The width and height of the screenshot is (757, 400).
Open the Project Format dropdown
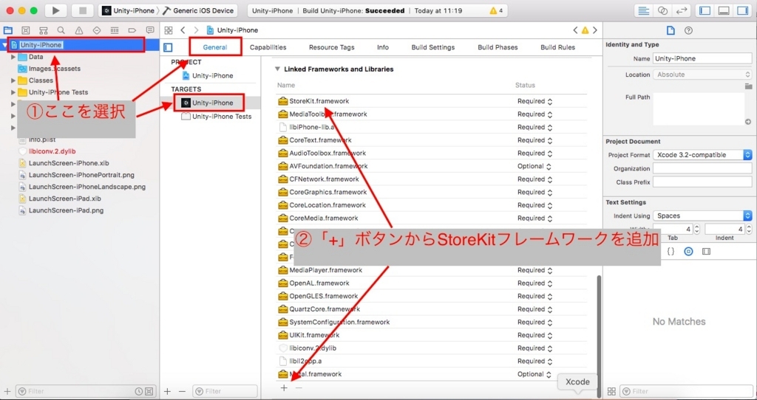click(x=702, y=155)
